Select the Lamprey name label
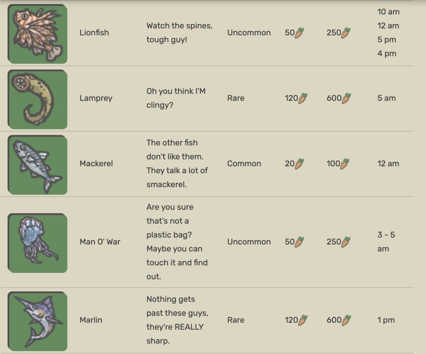The width and height of the screenshot is (426, 354). (x=96, y=98)
